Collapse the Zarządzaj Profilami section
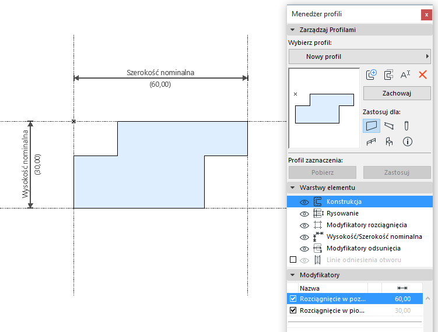This screenshot has height=332, width=438. 292,30
